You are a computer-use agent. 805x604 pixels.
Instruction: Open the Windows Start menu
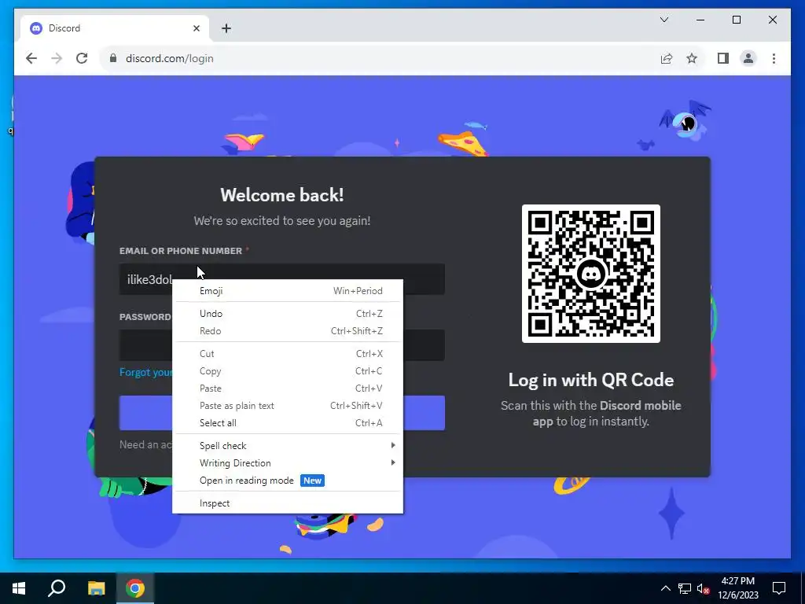(x=19, y=588)
